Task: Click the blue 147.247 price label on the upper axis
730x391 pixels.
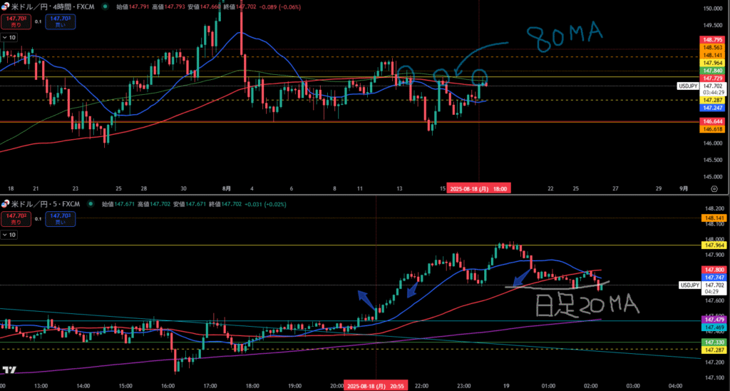Action: click(712, 108)
